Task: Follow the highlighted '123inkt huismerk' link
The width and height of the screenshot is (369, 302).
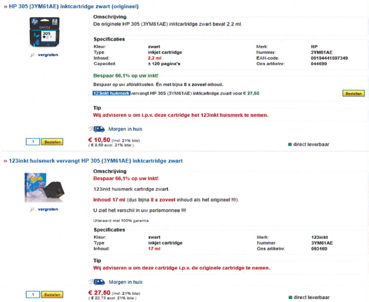Action: click(x=111, y=94)
